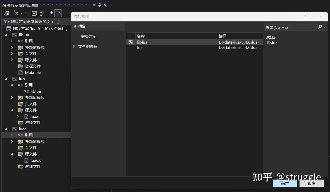Image resolution: width=330 pixels, height=192 pixels.
Task: Select the lua project node icon
Action: click(15, 79)
